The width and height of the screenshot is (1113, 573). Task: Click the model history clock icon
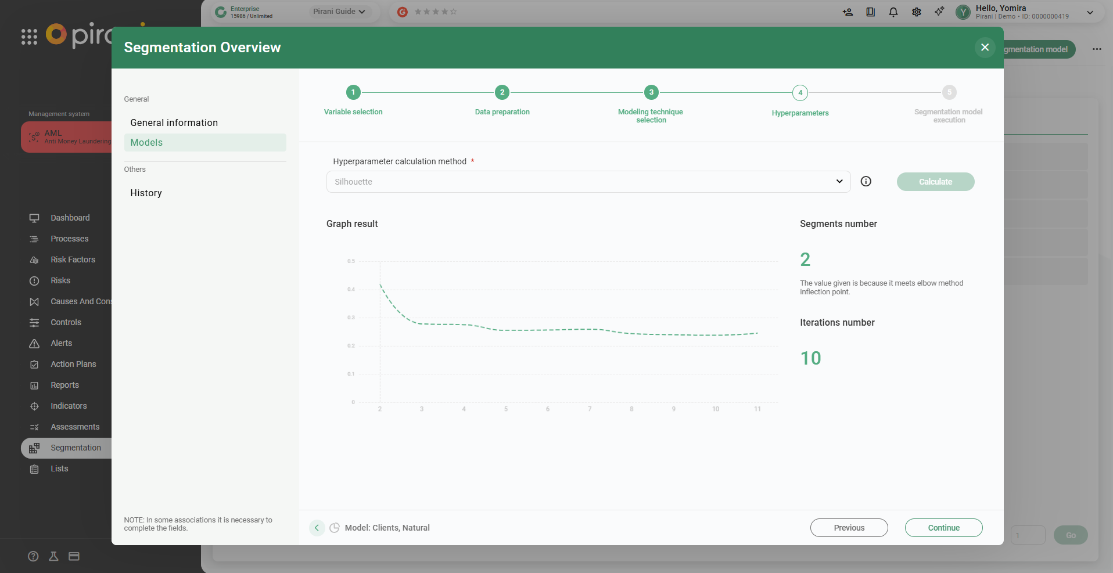click(x=335, y=528)
